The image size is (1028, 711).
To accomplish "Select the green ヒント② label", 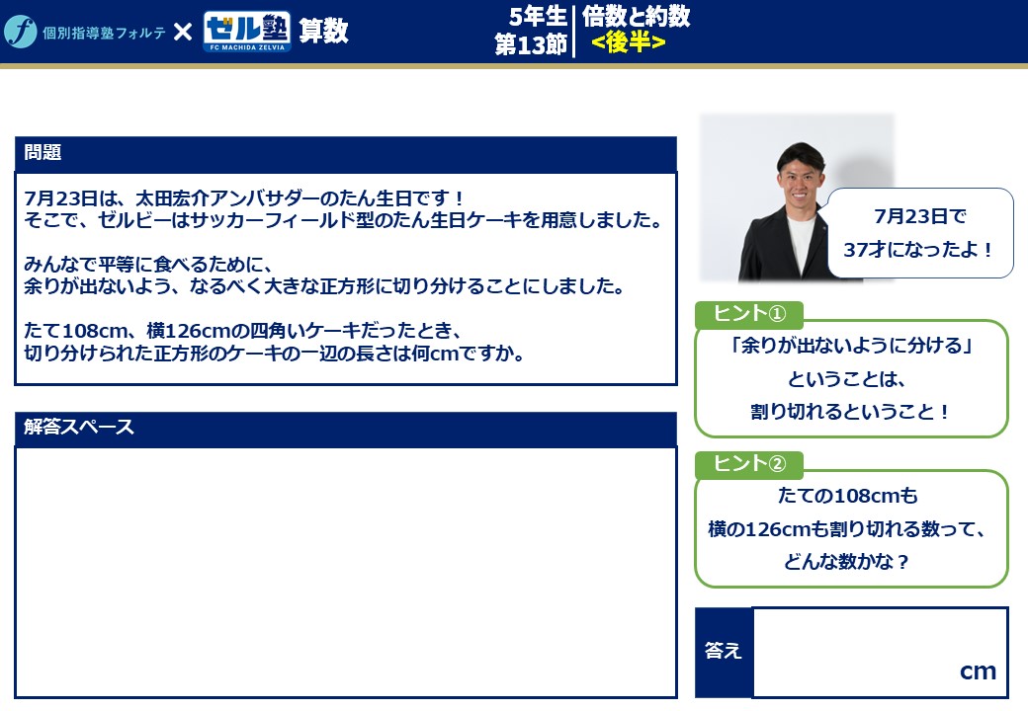I will click(749, 464).
